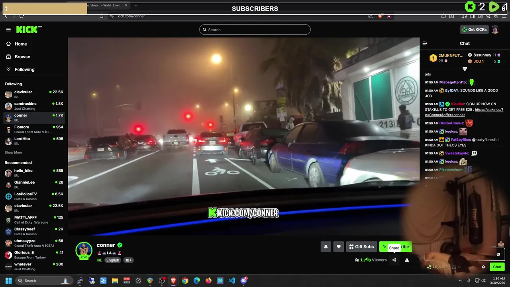Click the heart follow button

[x=339, y=247]
